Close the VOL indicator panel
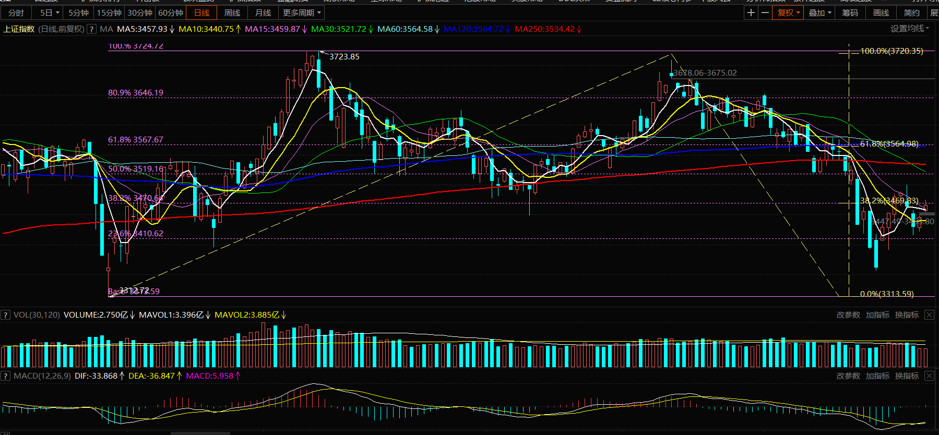939x435 pixels. (x=929, y=315)
